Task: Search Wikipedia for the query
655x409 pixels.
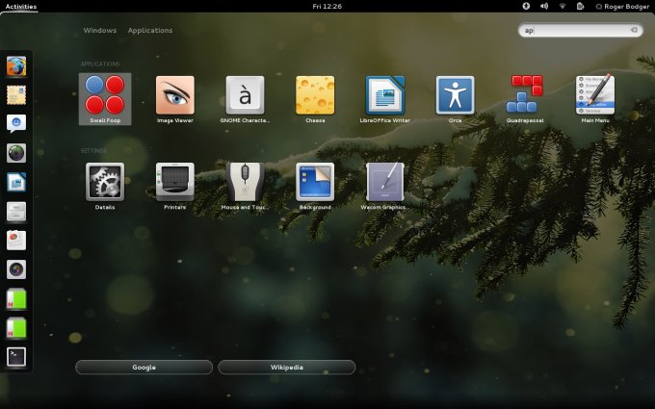Action: click(287, 368)
